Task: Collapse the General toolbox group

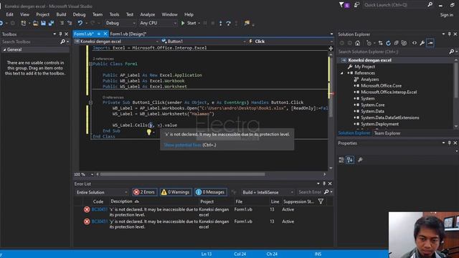Action: pyautogui.click(x=4, y=49)
